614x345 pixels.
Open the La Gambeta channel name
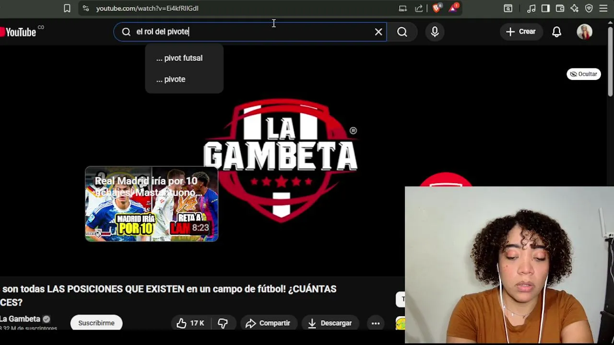[20, 319]
